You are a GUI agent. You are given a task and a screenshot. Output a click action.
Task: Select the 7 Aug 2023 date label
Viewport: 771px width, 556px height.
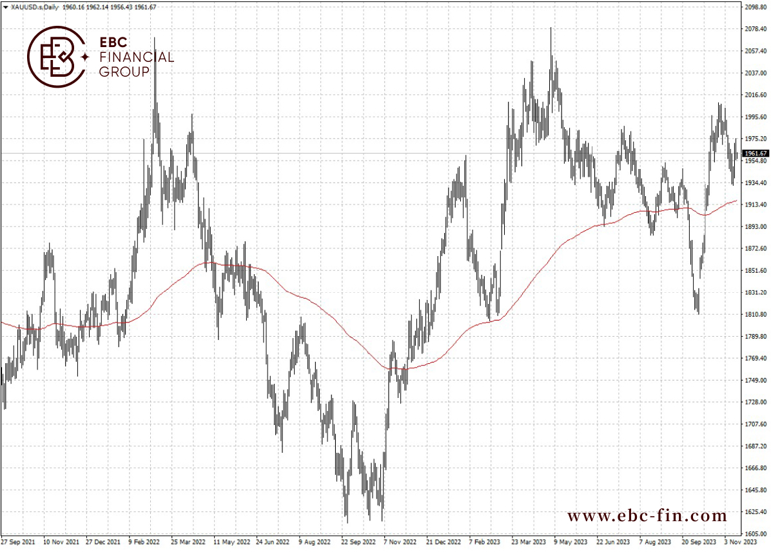655,542
